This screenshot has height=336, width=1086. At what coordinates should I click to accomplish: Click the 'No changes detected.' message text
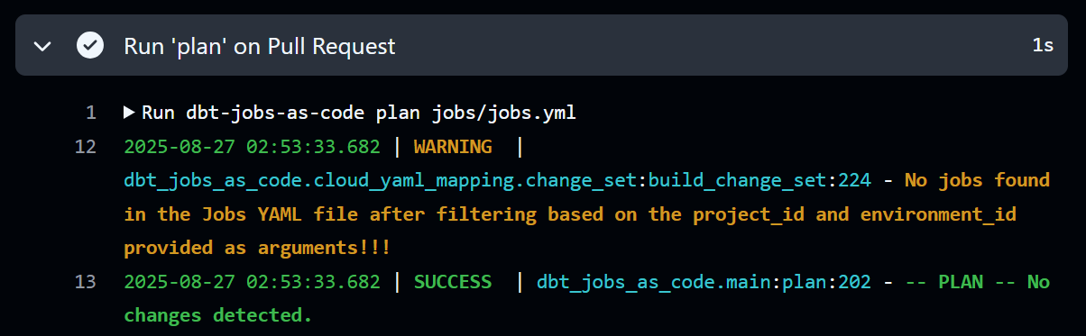tap(218, 315)
